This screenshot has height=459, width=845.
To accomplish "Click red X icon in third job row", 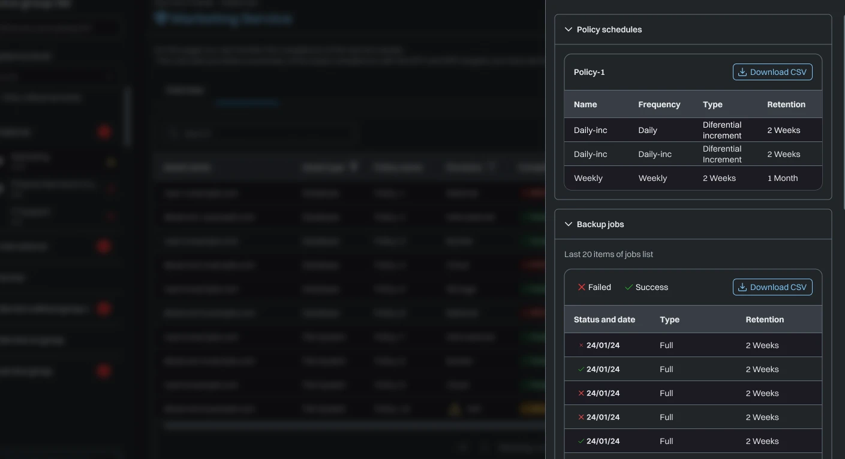I will [581, 393].
